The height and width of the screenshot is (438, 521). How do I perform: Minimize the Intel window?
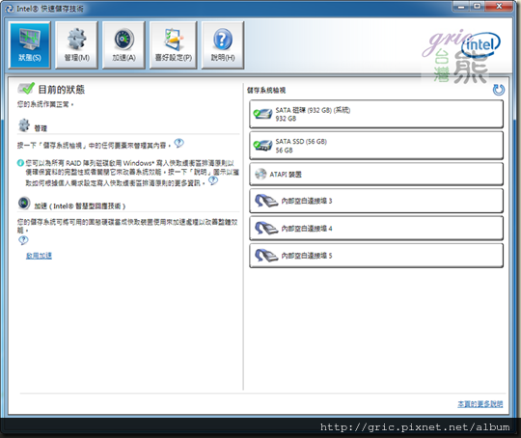point(461,7)
